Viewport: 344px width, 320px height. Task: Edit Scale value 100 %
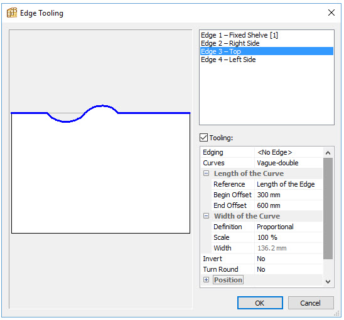[x=289, y=237]
